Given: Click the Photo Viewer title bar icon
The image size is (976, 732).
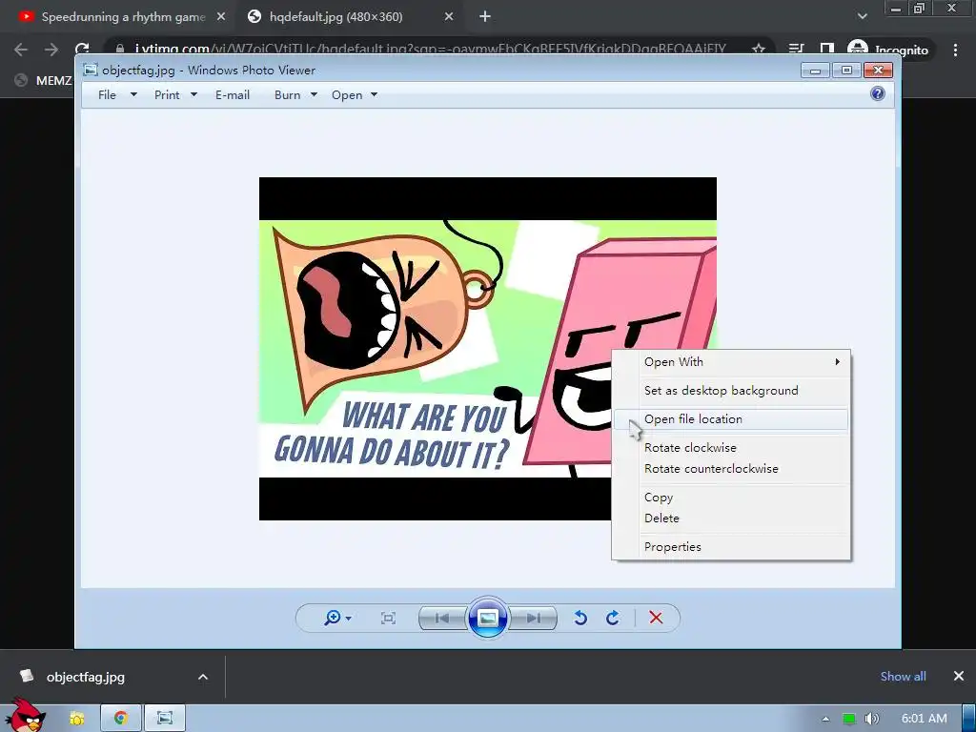Looking at the screenshot, I should click(91, 70).
